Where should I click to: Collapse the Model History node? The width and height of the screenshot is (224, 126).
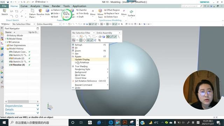(x=6, y=49)
